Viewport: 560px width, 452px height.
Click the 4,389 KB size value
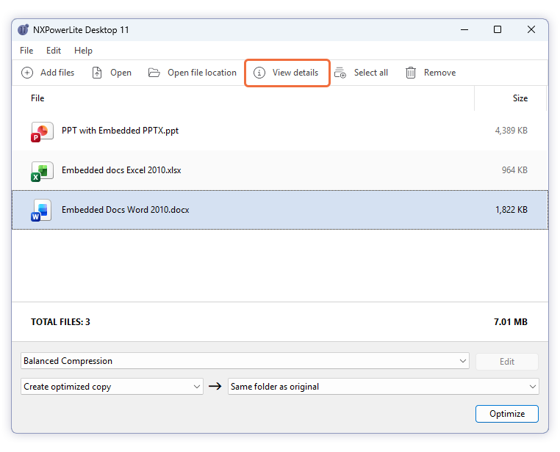tap(511, 131)
